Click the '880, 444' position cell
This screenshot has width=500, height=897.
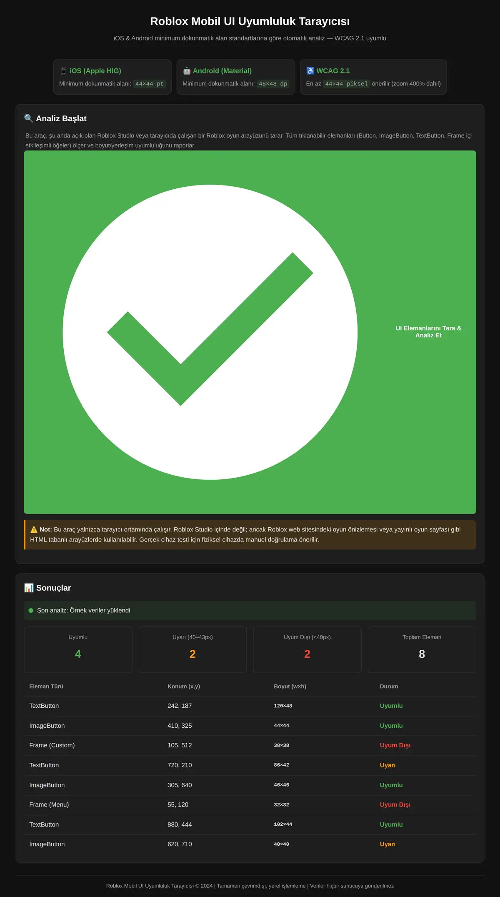(x=180, y=824)
